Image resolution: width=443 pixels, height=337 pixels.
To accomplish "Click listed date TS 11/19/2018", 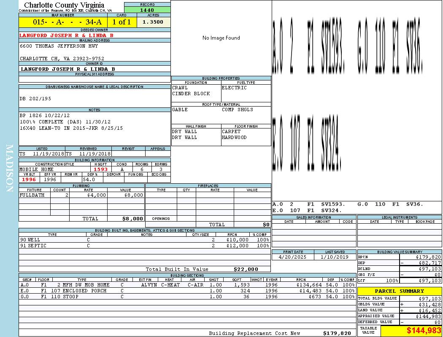I will tap(42, 154).
